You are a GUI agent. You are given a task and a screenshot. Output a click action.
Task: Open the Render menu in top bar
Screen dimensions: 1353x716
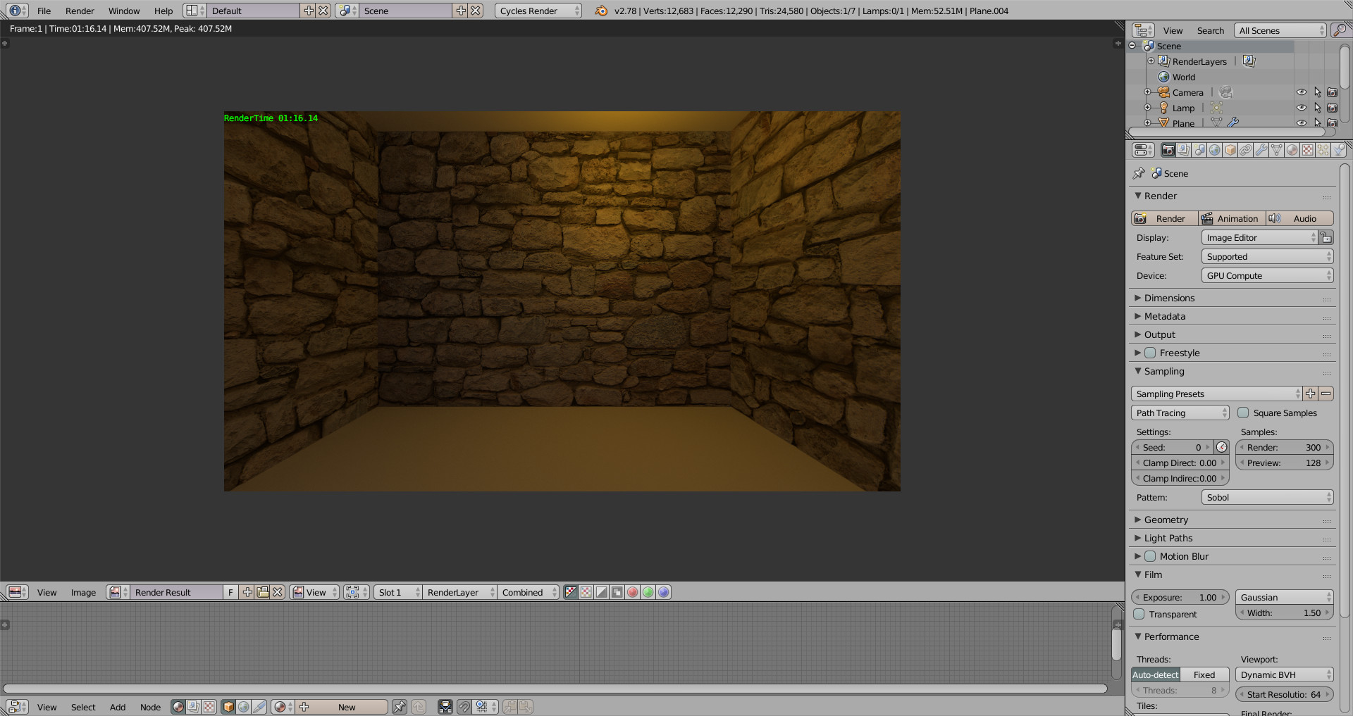[80, 11]
